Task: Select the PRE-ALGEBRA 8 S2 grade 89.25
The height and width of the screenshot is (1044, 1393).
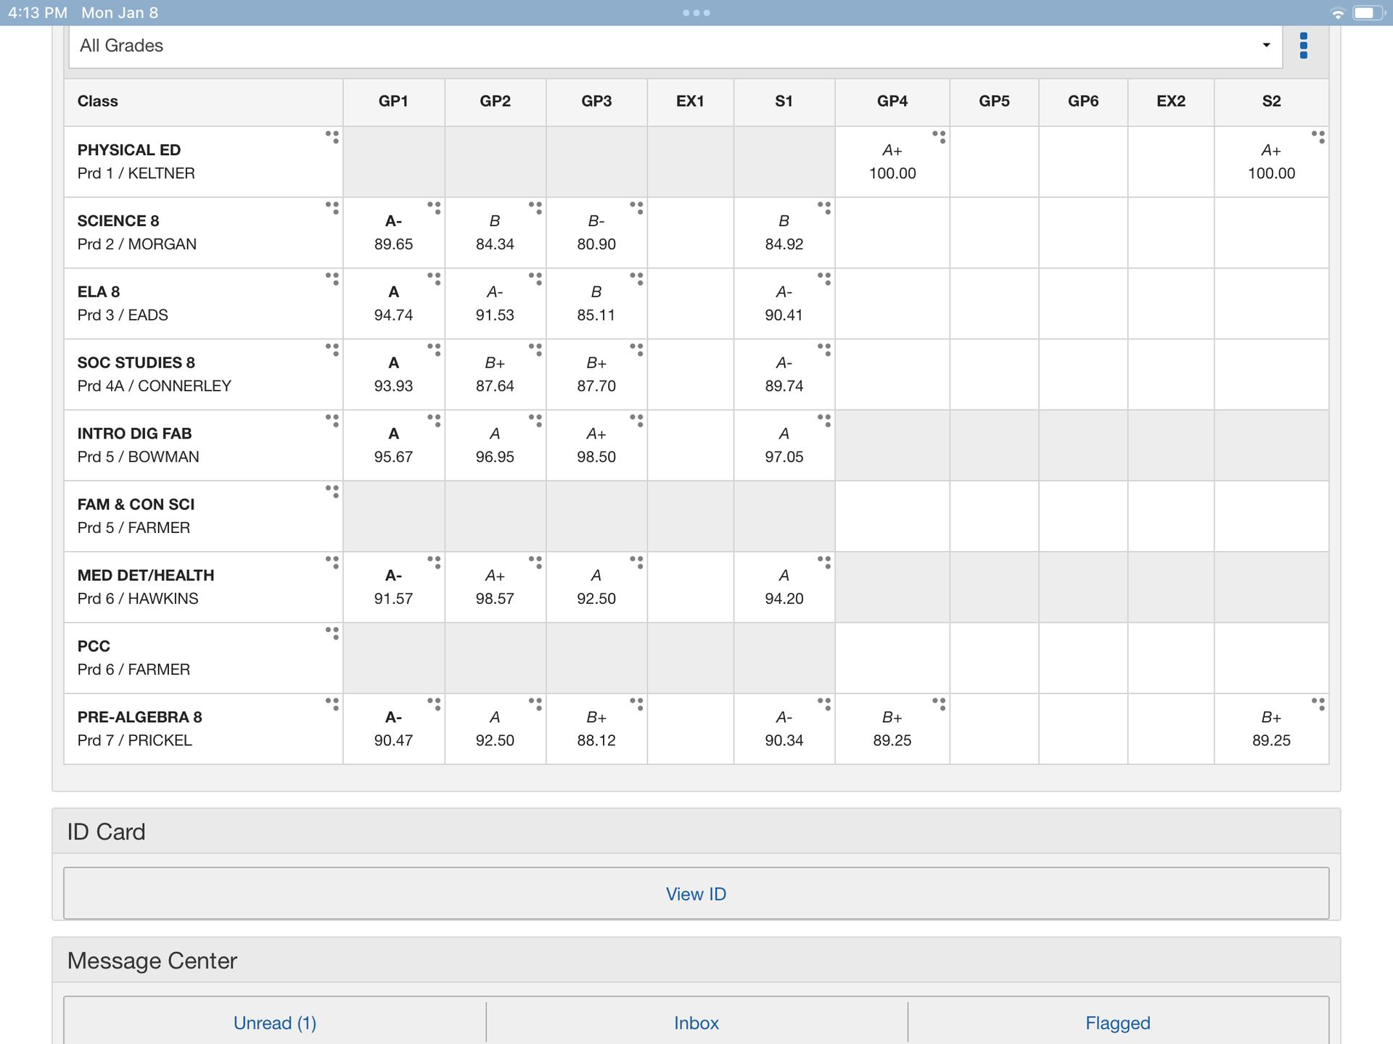Action: tap(1271, 739)
